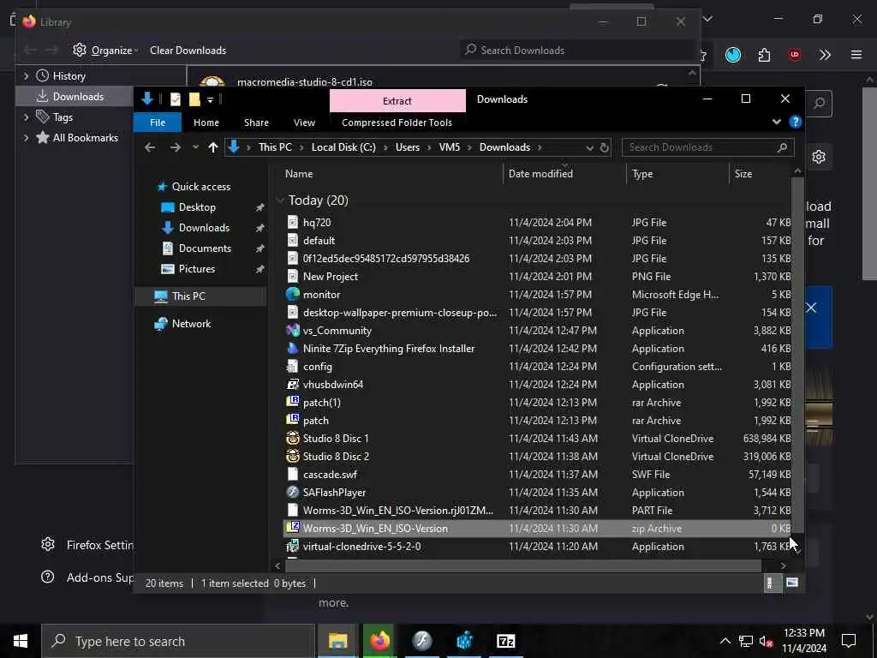The height and width of the screenshot is (658, 877).
Task: Select vhusbdwin64 application
Action: (538, 385)
